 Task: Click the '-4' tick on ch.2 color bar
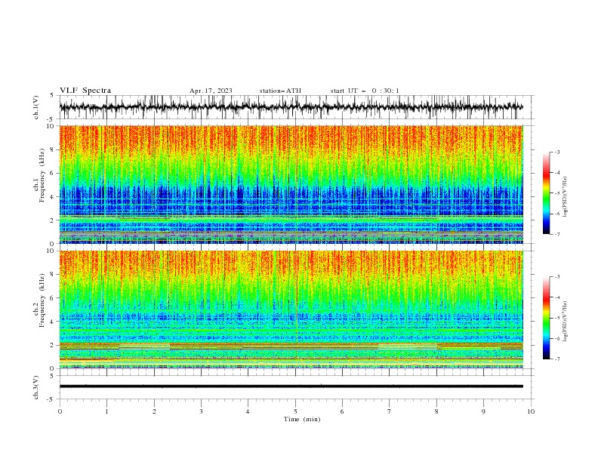click(x=557, y=297)
